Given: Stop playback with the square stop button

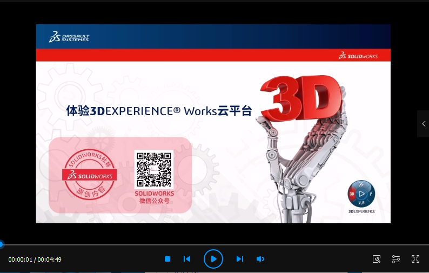Looking at the screenshot, I should (167, 259).
